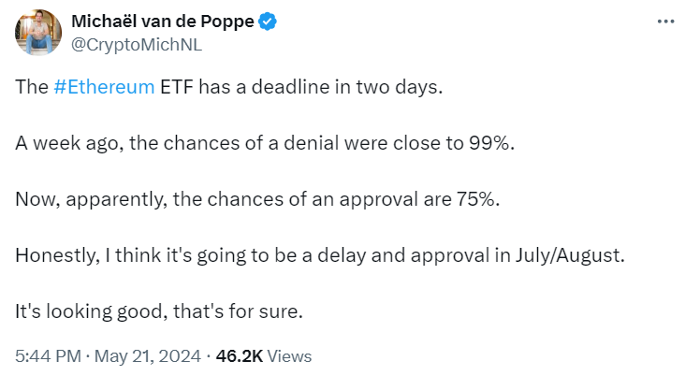Click the display name Michaël van de Poppe
The image size is (685, 376).
pos(163,22)
